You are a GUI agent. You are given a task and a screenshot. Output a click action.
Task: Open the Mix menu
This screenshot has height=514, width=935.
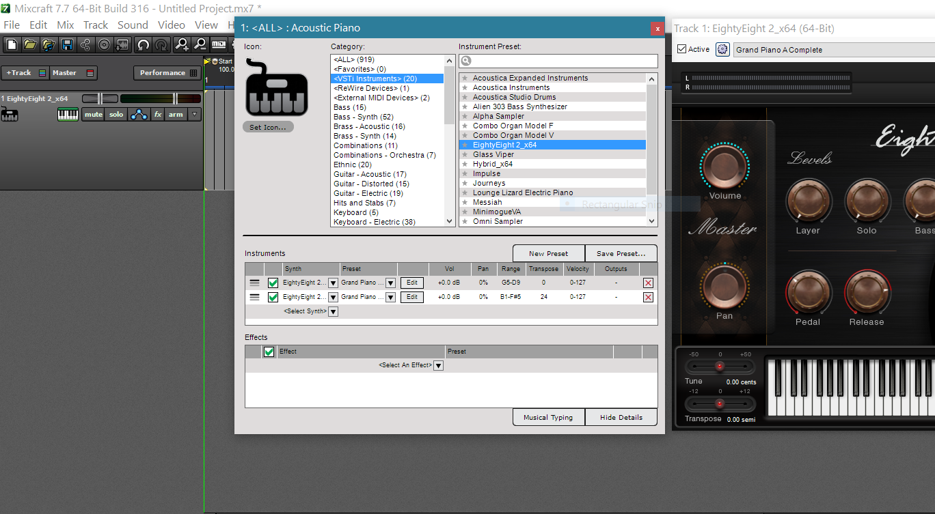click(x=66, y=25)
